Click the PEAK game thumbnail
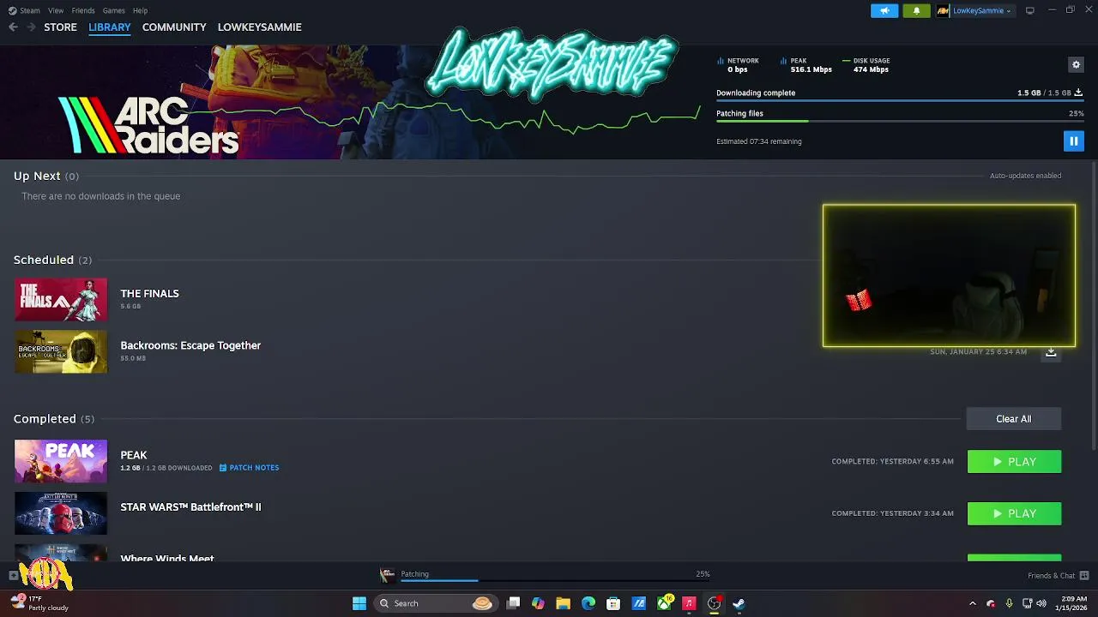Screen dimensions: 1098x617 click(x=61, y=461)
